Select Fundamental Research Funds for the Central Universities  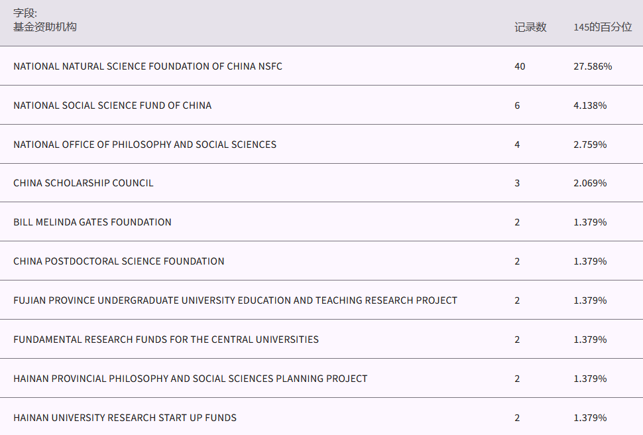point(166,340)
